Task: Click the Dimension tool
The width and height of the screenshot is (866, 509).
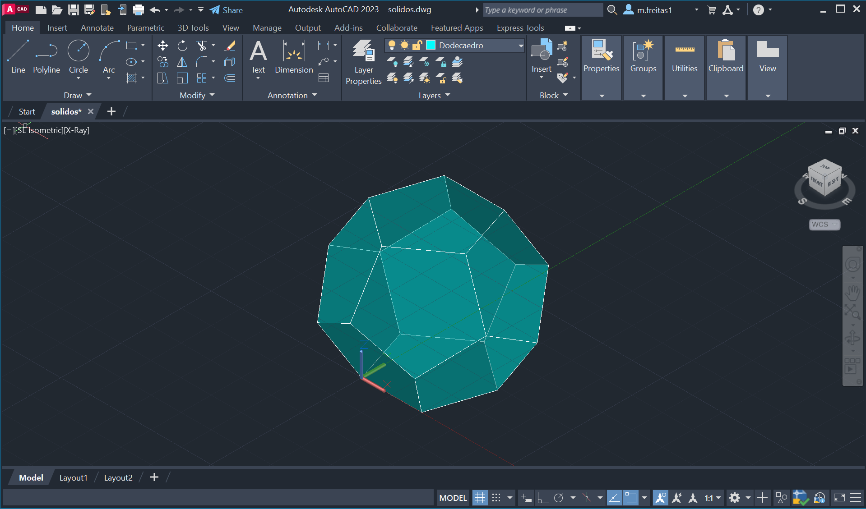Action: [294, 56]
